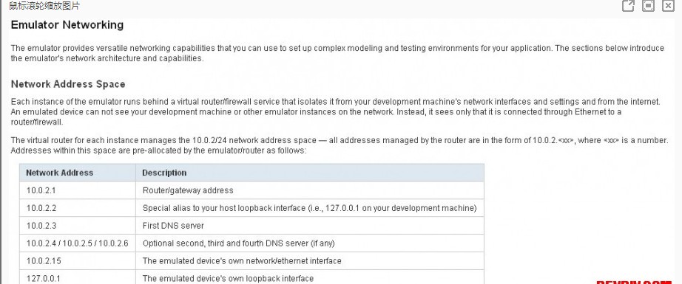
Task: Click the First DNS server description
Action: click(x=173, y=226)
